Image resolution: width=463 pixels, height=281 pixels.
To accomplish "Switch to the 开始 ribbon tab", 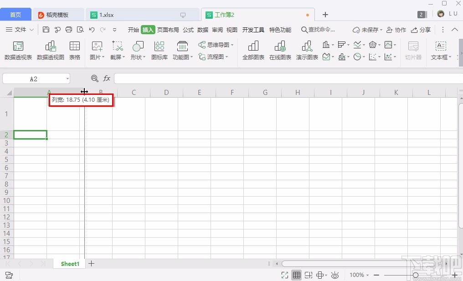I will (133, 30).
